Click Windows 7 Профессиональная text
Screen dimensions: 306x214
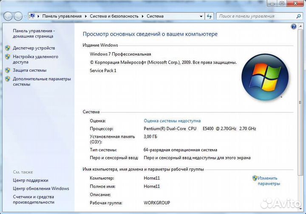click(120, 54)
